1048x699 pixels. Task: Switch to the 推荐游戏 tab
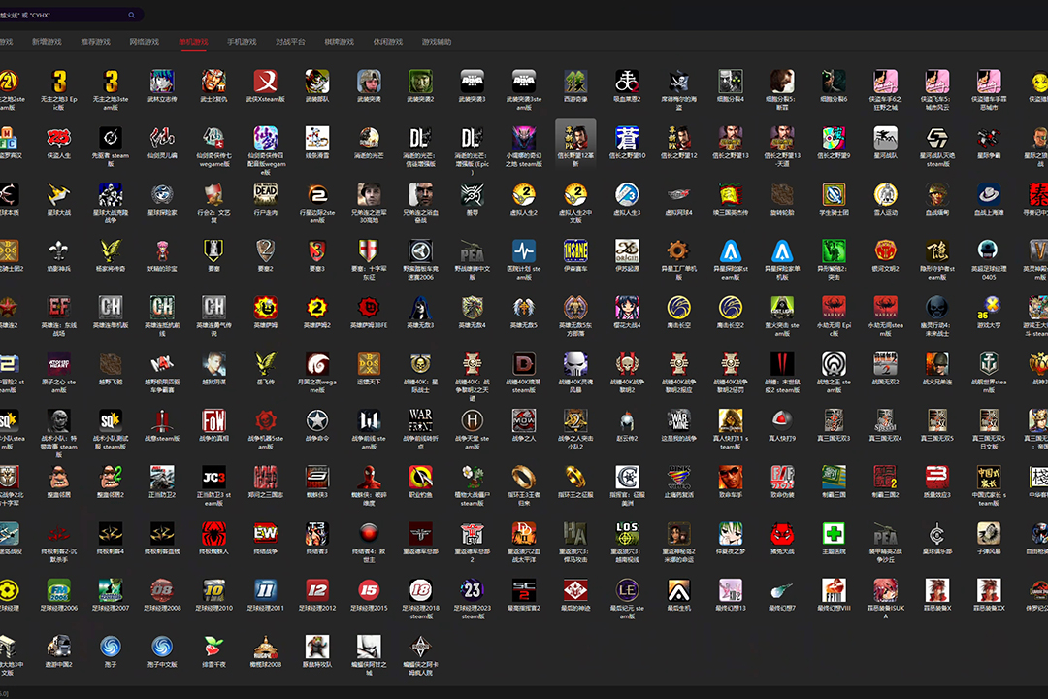click(95, 42)
